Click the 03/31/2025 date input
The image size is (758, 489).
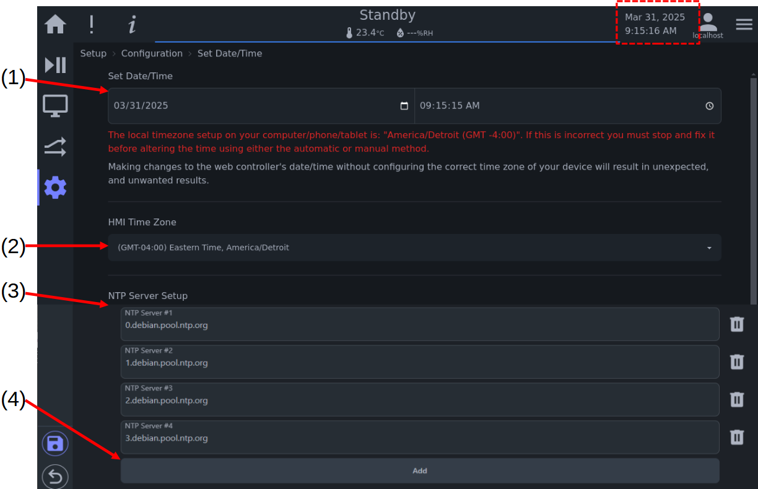point(261,106)
